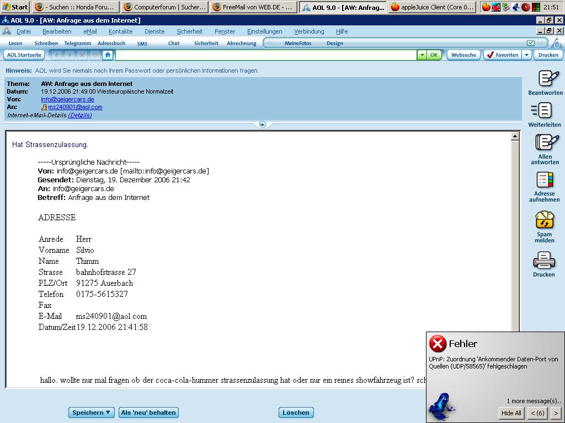Click the Löschen button
Viewport: 565px width, 423px height.
pyautogui.click(x=296, y=413)
